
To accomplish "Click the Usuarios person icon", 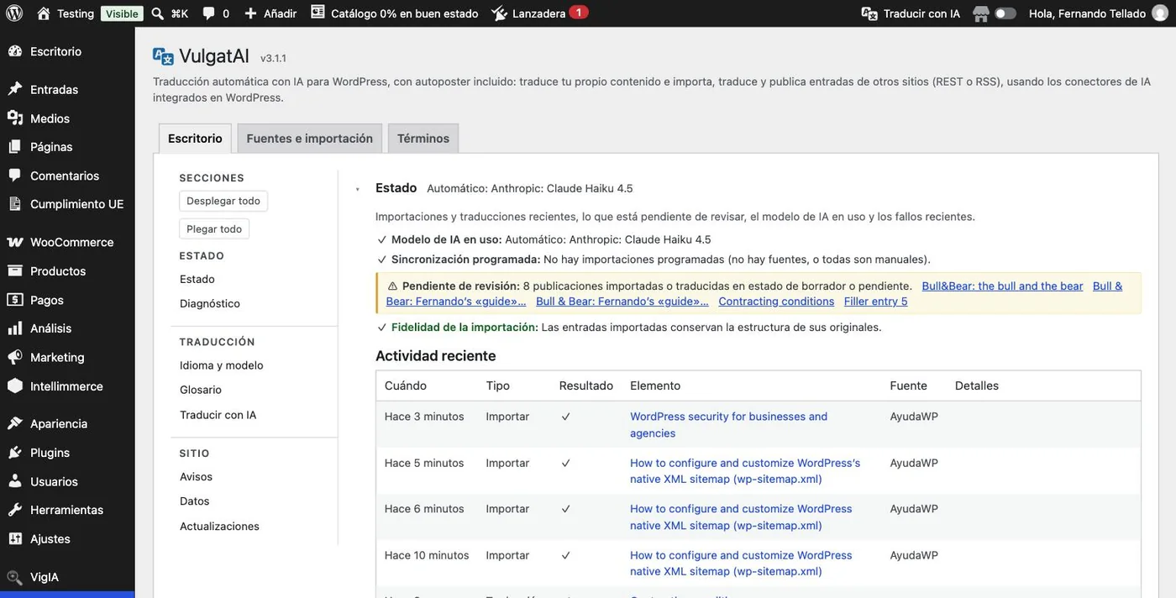I will click(15, 481).
